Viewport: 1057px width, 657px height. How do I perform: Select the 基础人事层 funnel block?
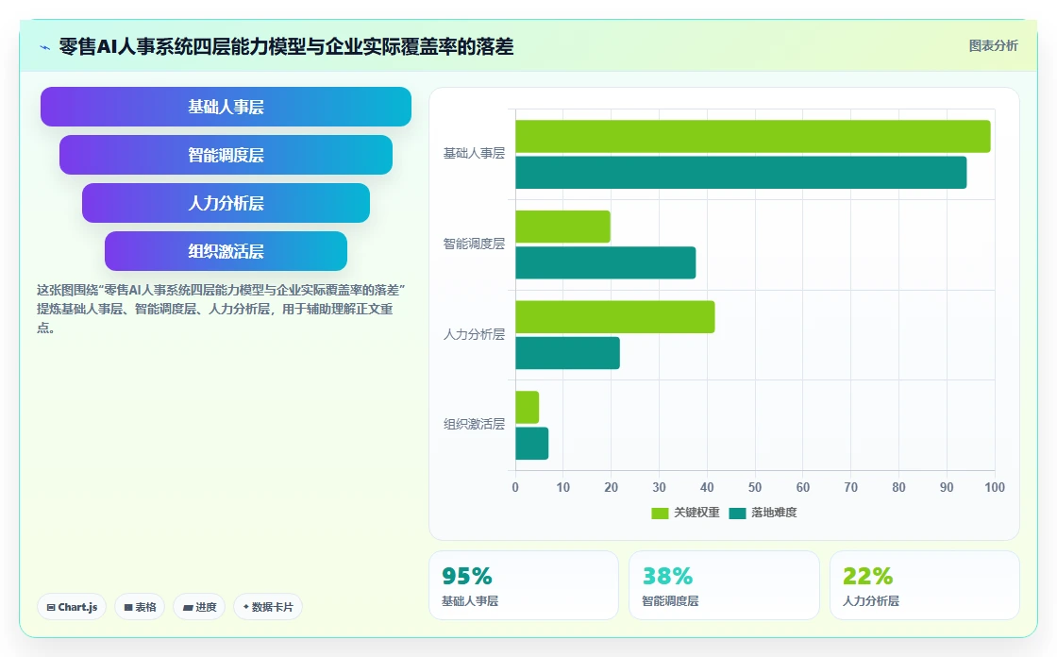226,107
